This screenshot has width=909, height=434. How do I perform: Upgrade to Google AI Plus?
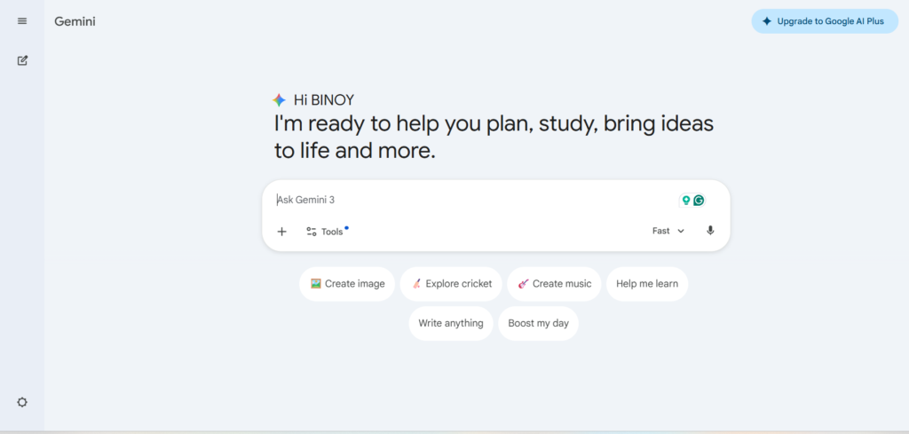[825, 21]
